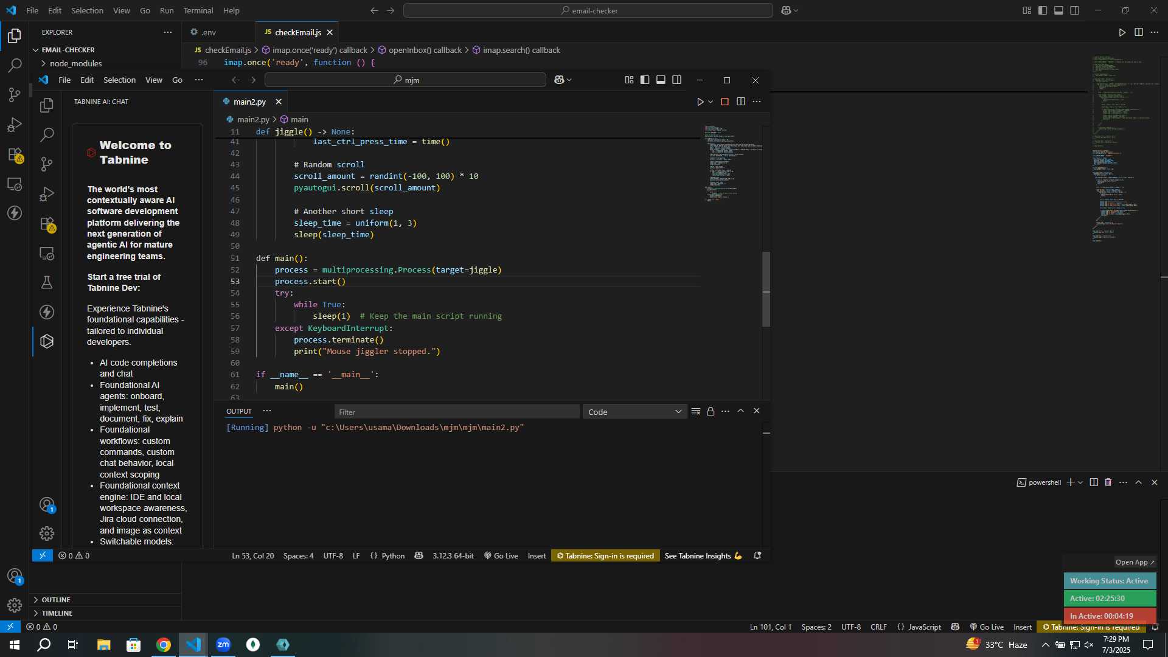The image size is (1168, 657).
Task: Select the OUTPUT panel tab
Action: [x=238, y=411]
